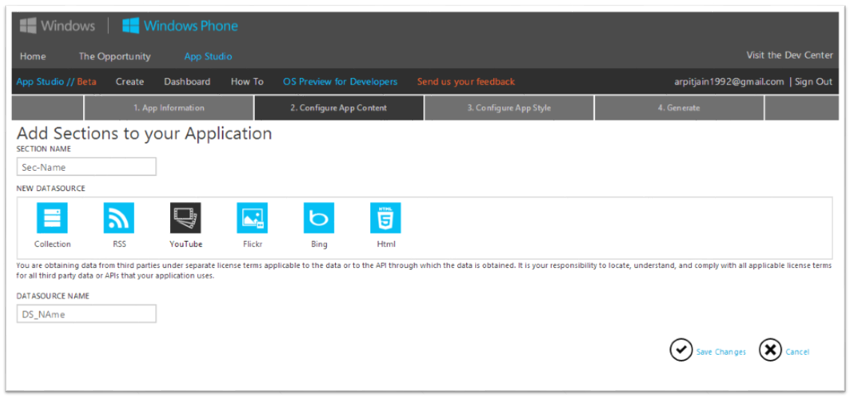Click the RSS label text

click(x=119, y=244)
